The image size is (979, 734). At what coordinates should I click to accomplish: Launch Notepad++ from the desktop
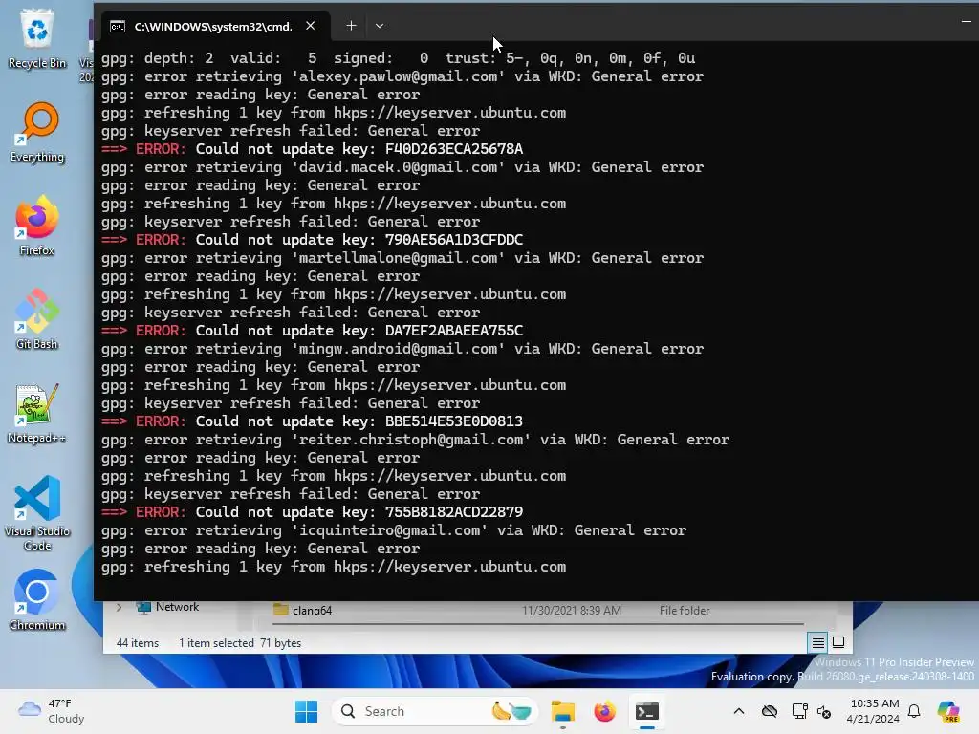tap(37, 413)
